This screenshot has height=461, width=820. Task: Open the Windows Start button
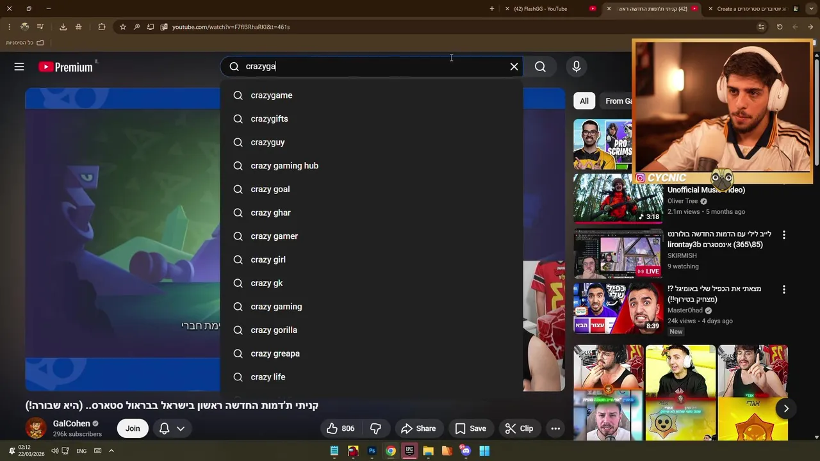[x=484, y=451]
